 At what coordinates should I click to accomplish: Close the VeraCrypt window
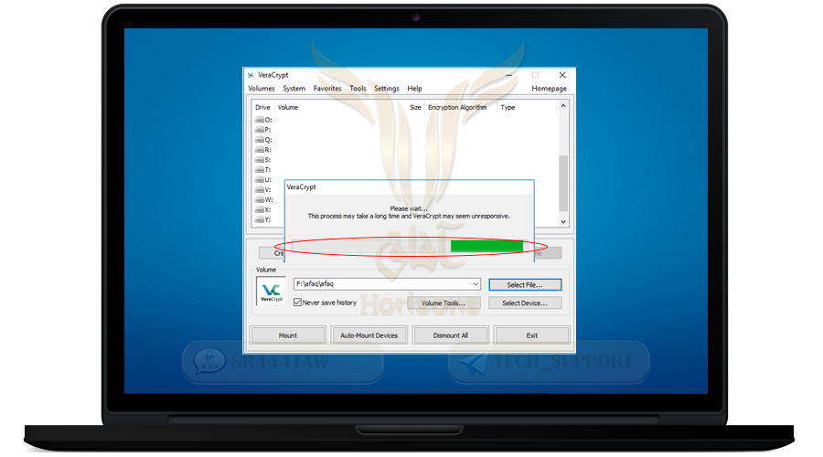point(562,75)
